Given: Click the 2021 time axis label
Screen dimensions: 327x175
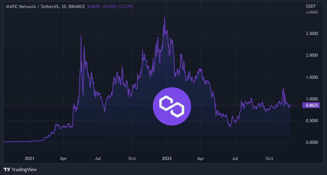Looking at the screenshot, I should coord(30,158).
